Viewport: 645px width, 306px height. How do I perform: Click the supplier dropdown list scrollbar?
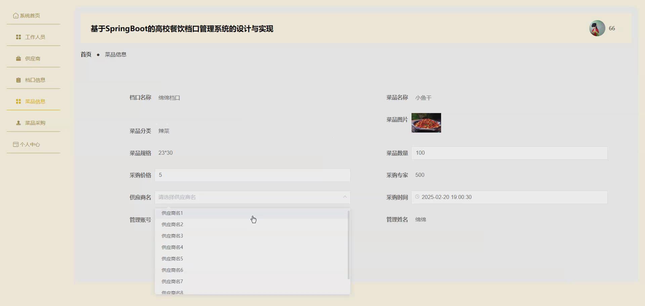coord(349,245)
